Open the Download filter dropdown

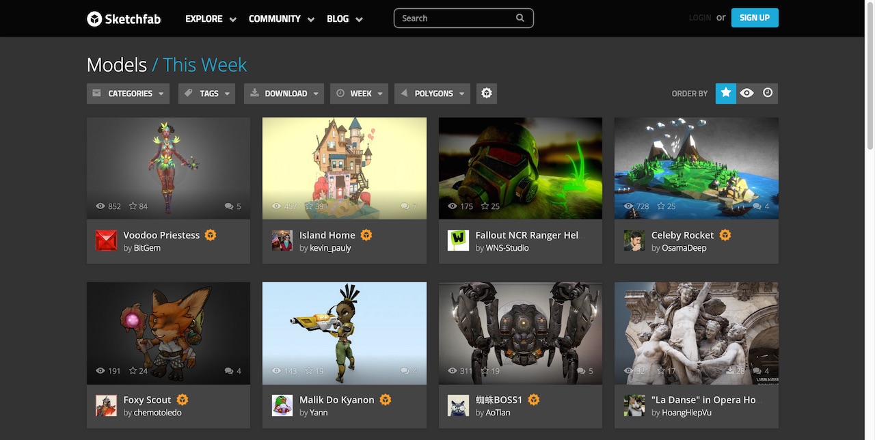click(283, 93)
